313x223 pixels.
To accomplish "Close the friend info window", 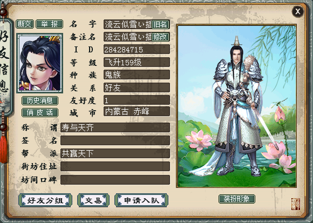I will [298, 11].
